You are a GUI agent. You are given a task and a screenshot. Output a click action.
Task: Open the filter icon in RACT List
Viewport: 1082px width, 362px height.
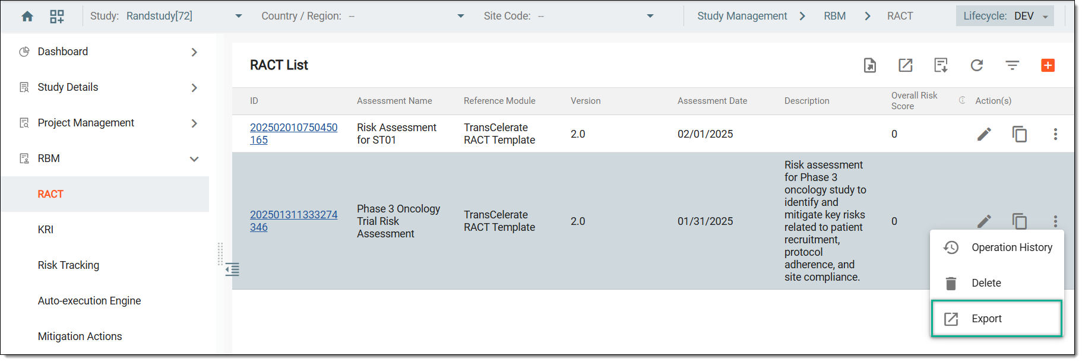[x=1013, y=65]
